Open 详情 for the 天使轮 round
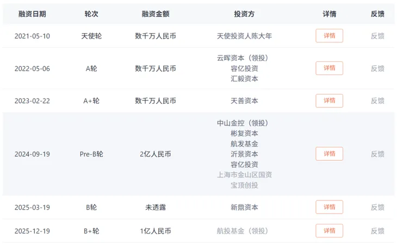 click(x=329, y=36)
